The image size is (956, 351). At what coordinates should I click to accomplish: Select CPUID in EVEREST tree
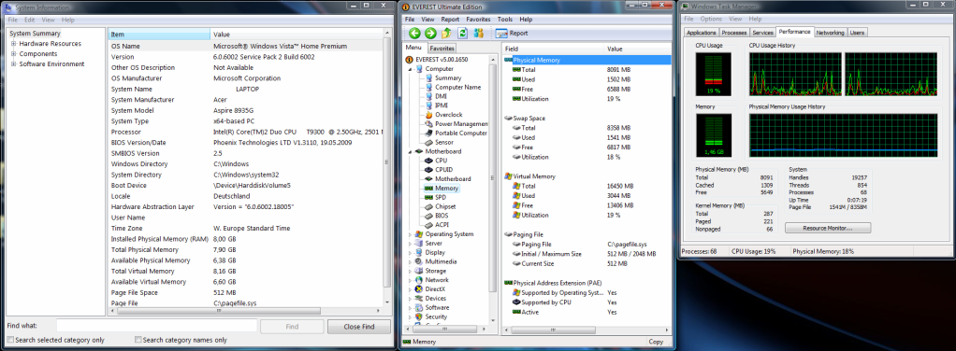(x=443, y=169)
